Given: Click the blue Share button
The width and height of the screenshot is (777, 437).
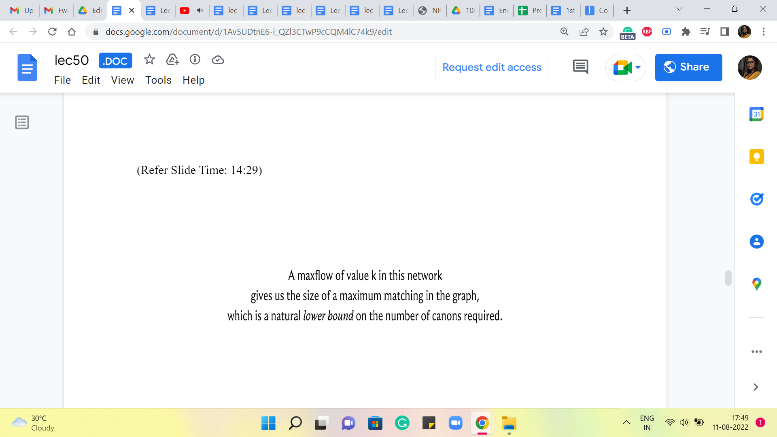Looking at the screenshot, I should point(688,67).
